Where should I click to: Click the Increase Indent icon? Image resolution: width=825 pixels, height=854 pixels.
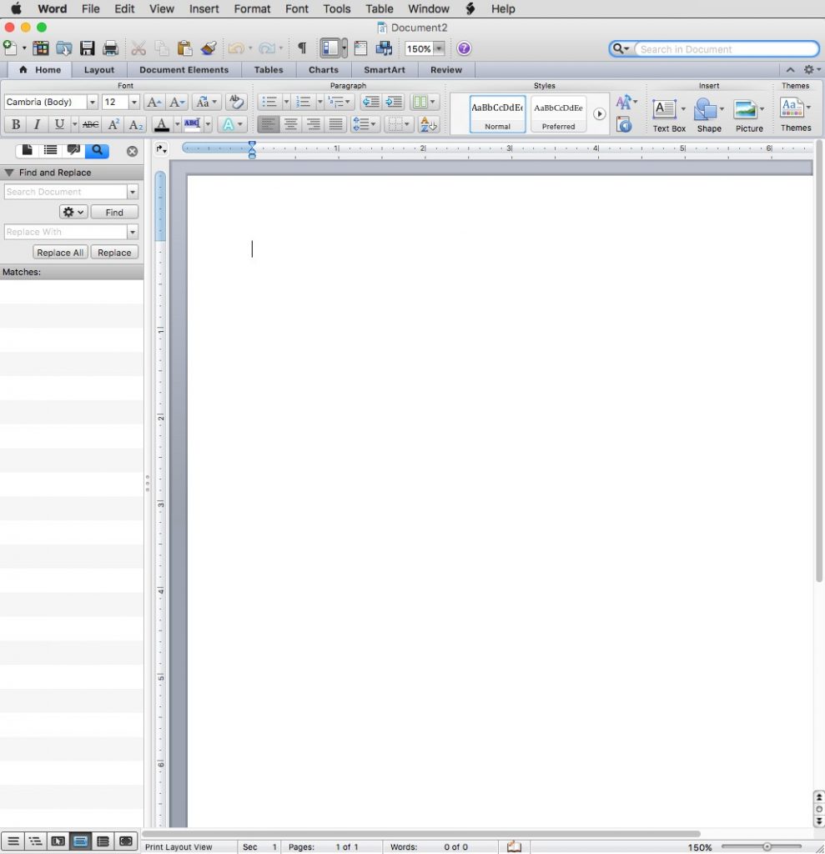point(394,102)
